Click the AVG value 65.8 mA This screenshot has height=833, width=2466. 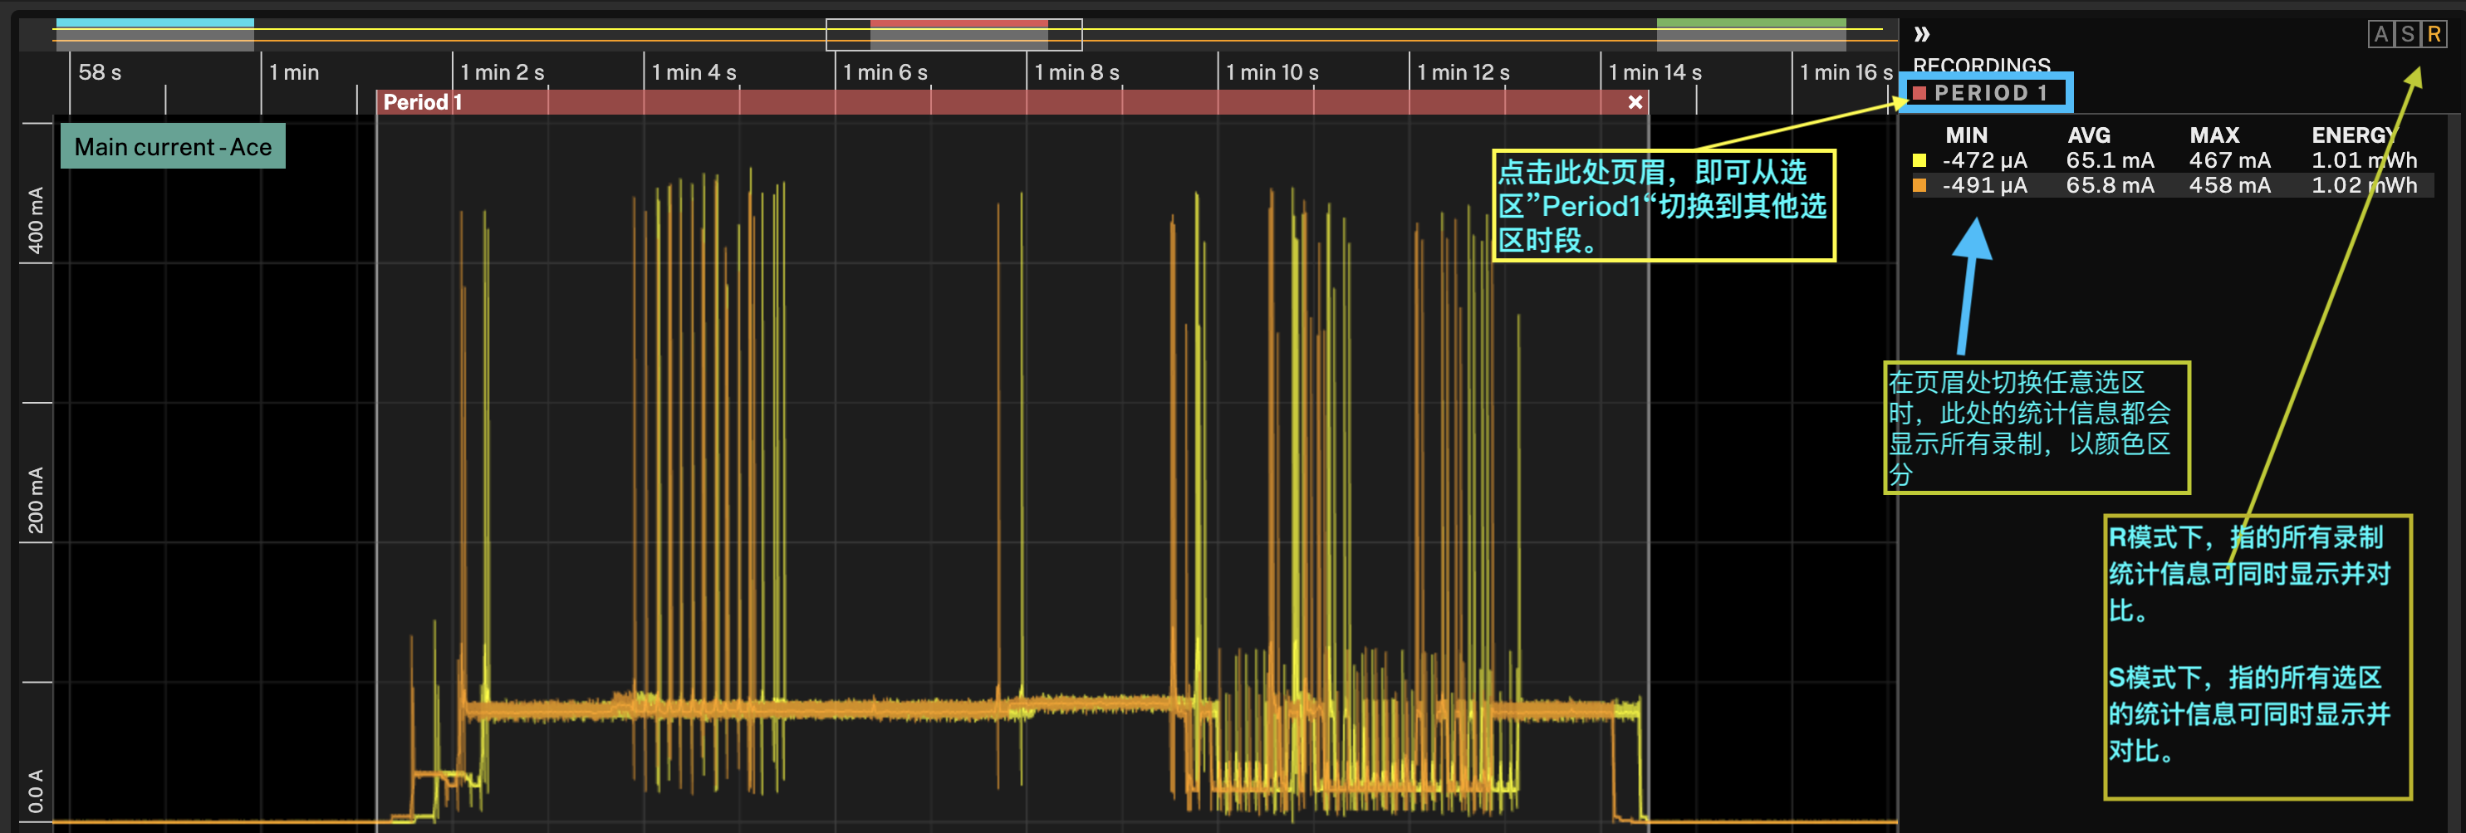point(2110,185)
